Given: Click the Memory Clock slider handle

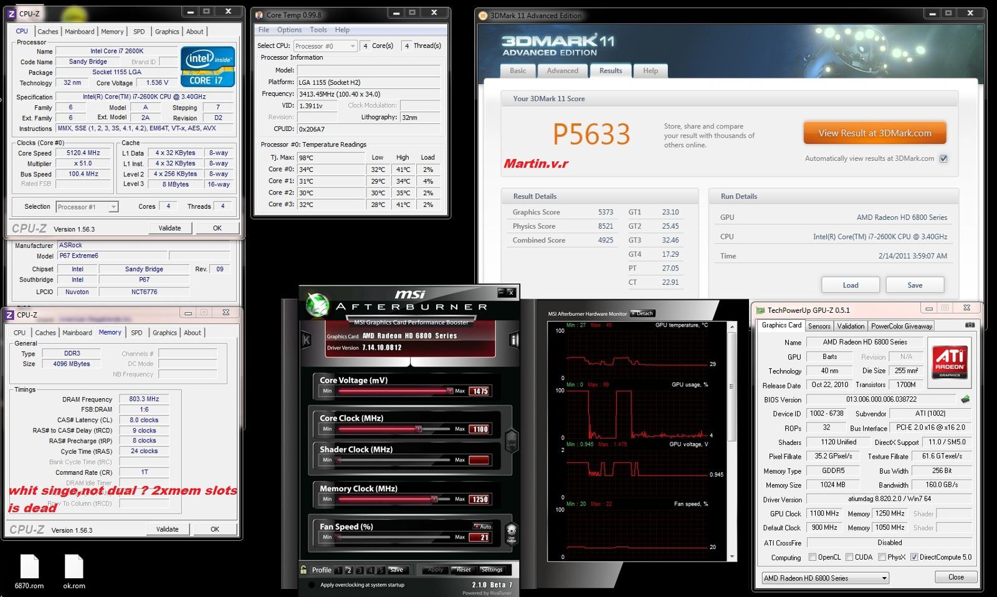Looking at the screenshot, I should click(434, 499).
